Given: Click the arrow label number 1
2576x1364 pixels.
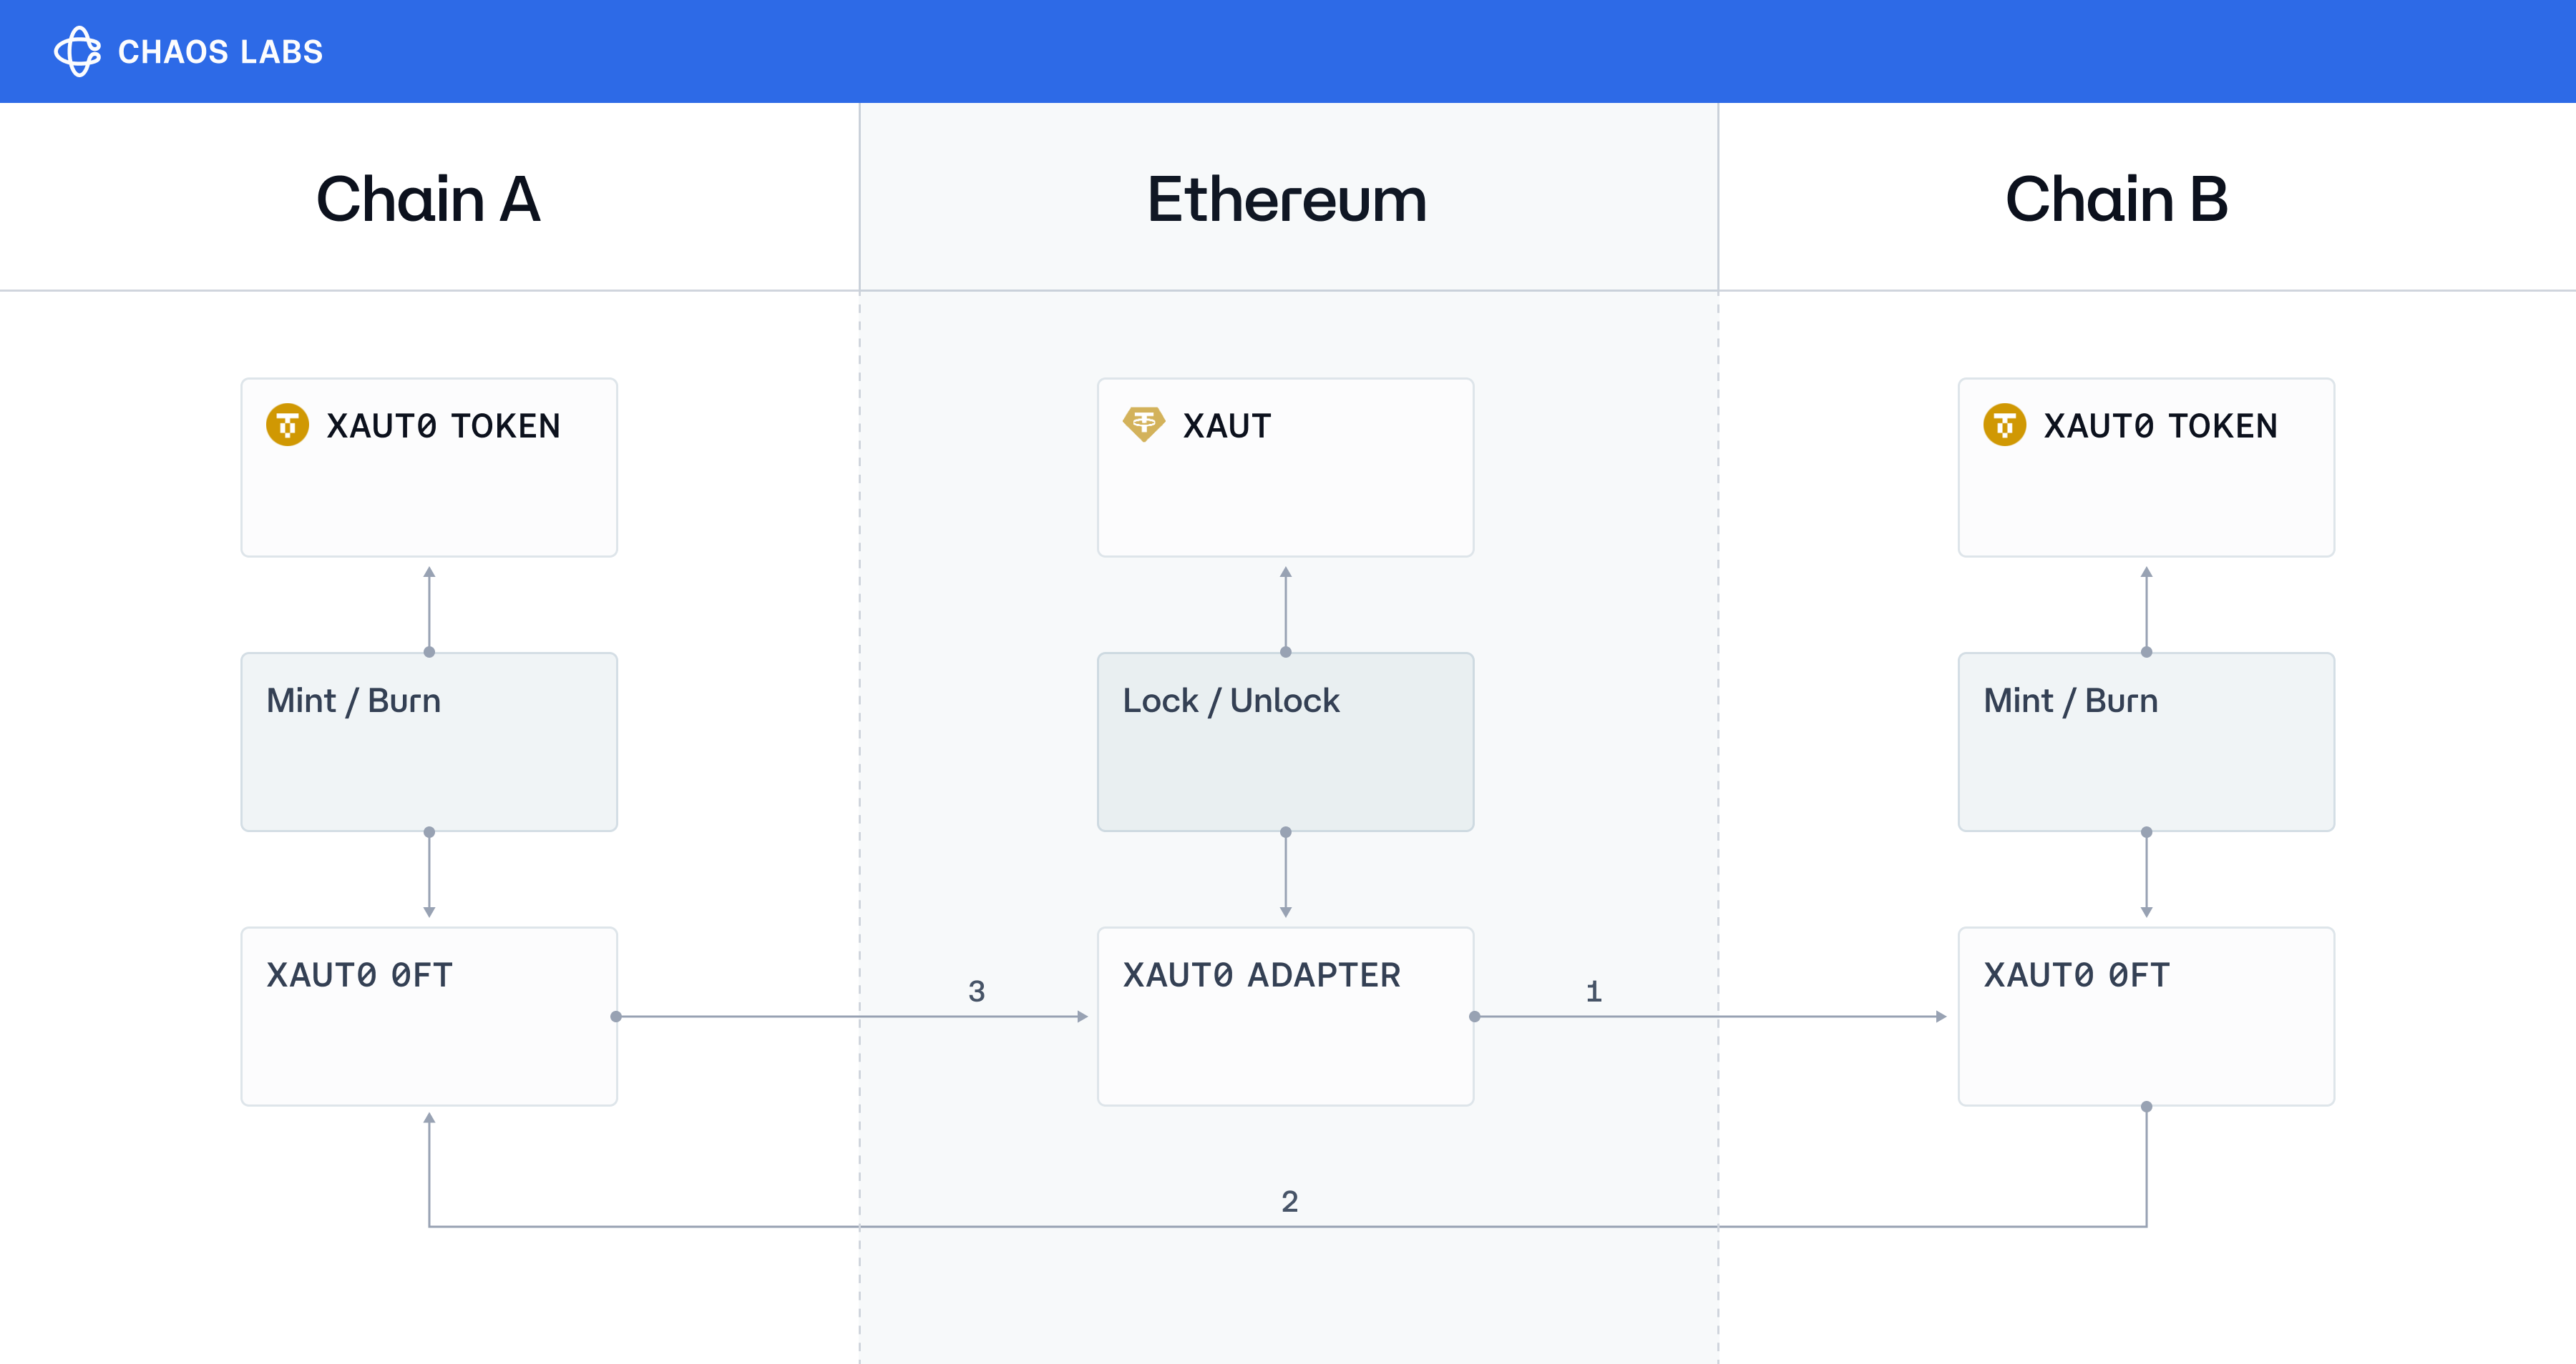Looking at the screenshot, I should (x=1594, y=992).
